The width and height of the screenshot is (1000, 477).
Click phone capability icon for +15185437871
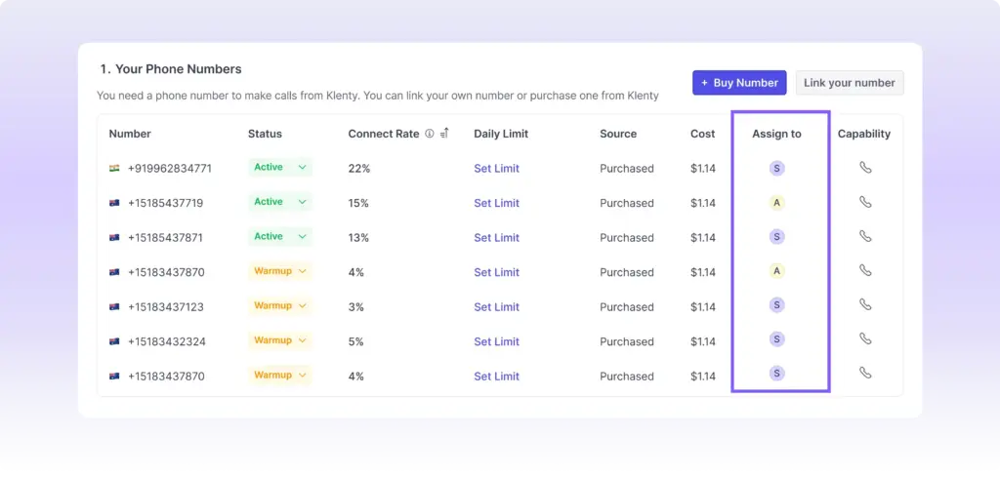(865, 236)
